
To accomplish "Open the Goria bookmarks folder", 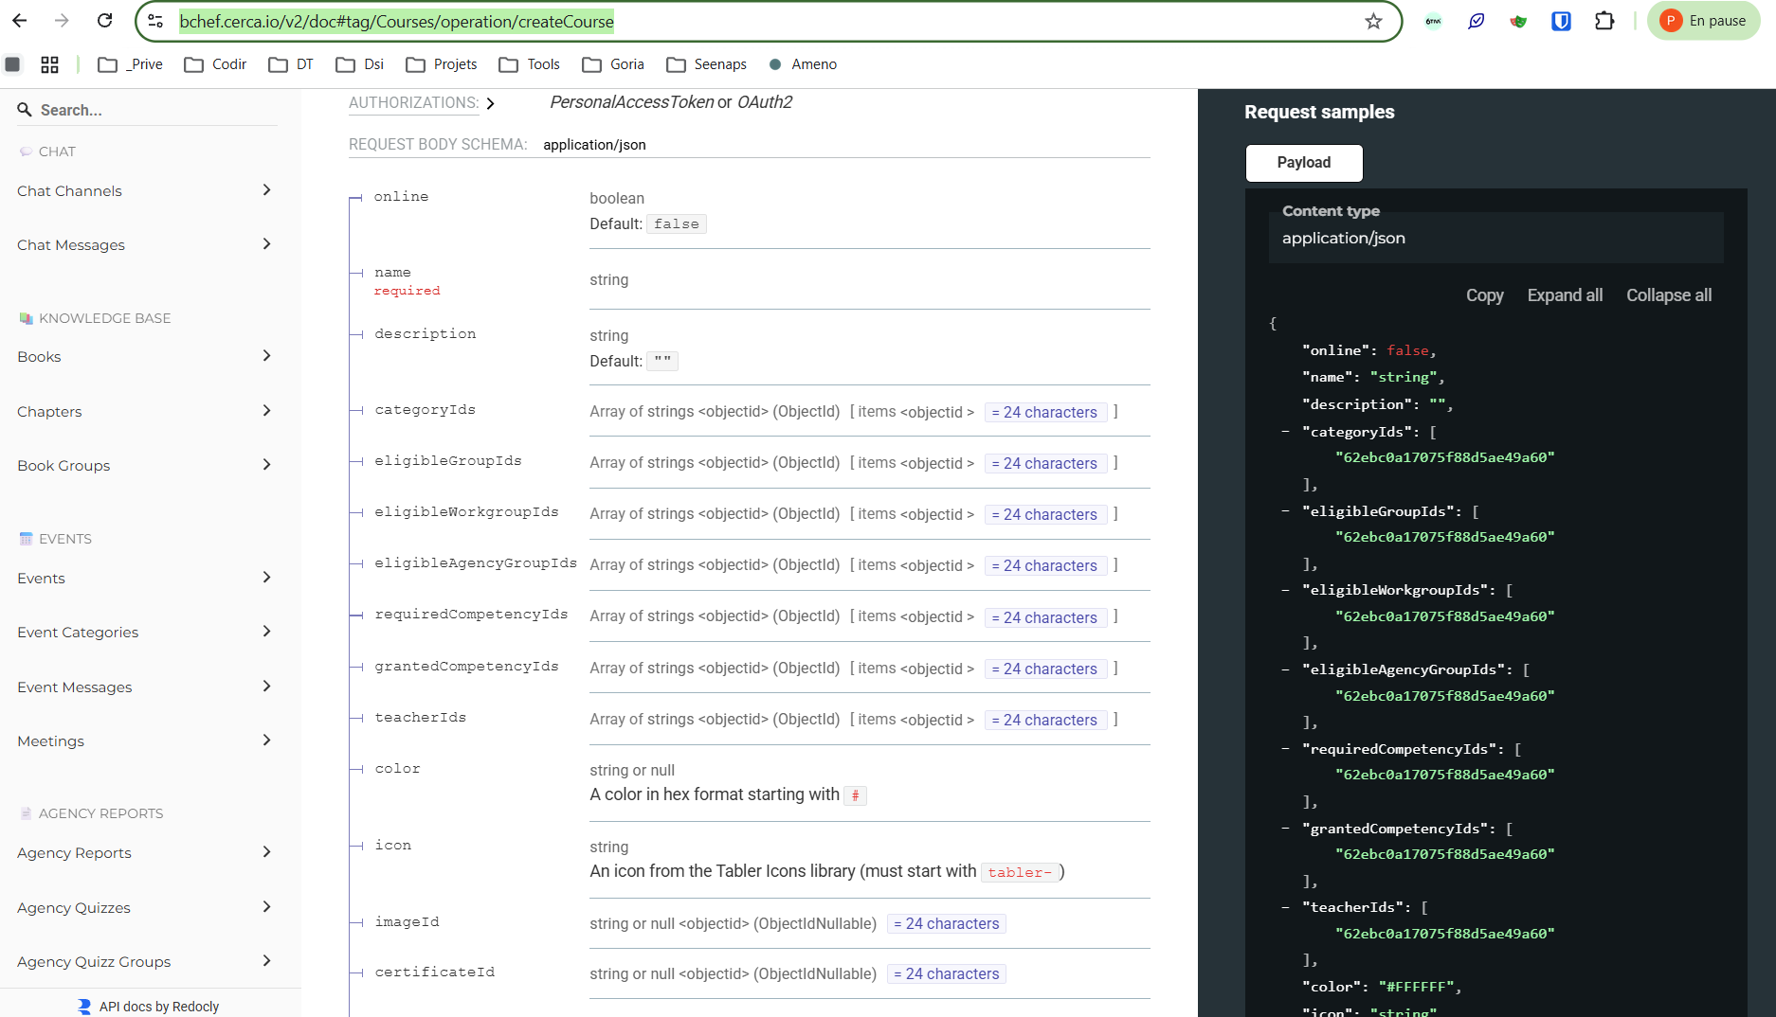I will (613, 64).
